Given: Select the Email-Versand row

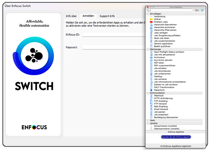Looking at the screenshot, I should pos(174,109).
